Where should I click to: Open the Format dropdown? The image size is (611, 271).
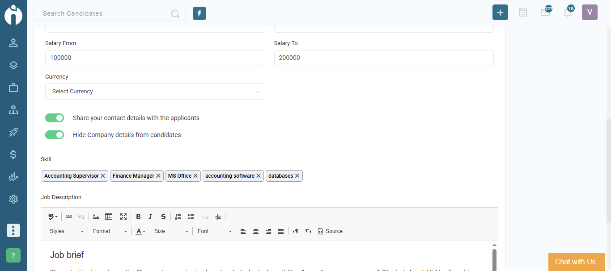point(110,231)
